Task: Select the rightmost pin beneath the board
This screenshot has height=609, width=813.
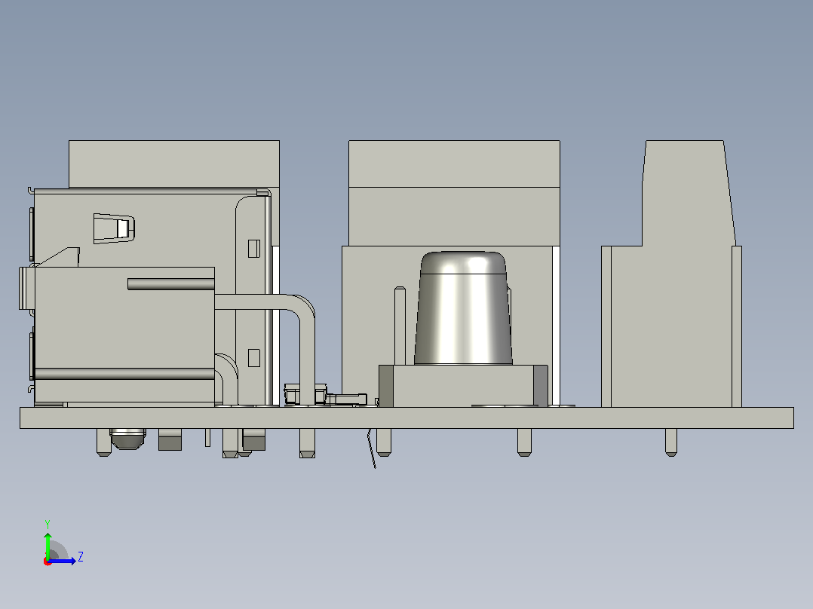Action: (x=671, y=442)
